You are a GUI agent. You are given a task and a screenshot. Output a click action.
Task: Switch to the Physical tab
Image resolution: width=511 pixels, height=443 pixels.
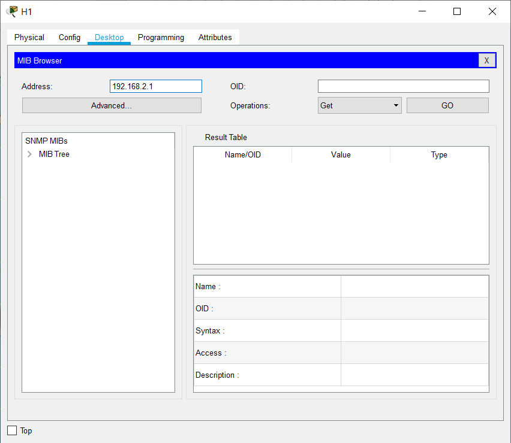coord(29,37)
